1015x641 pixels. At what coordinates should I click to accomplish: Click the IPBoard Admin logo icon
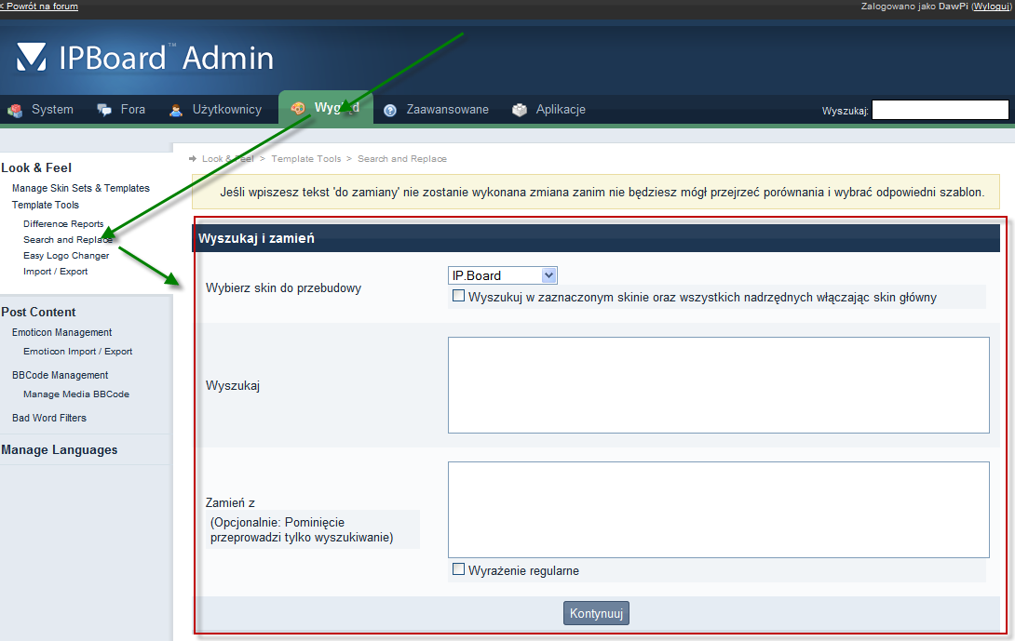[x=31, y=57]
